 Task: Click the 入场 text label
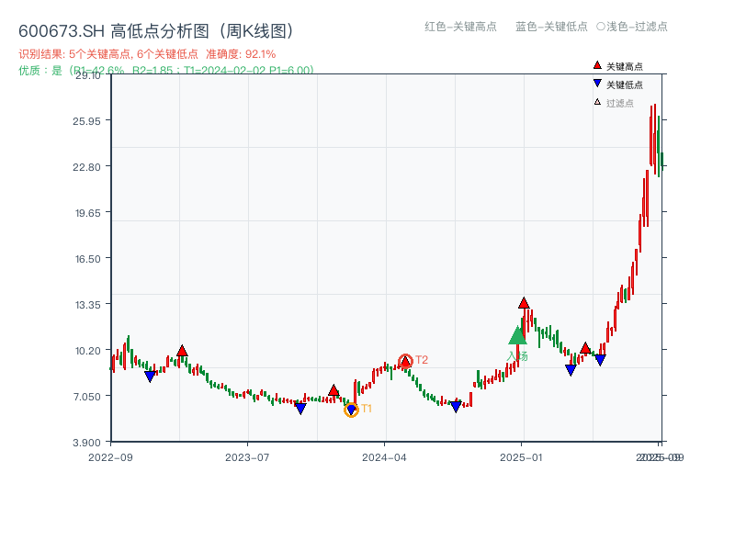tap(517, 356)
